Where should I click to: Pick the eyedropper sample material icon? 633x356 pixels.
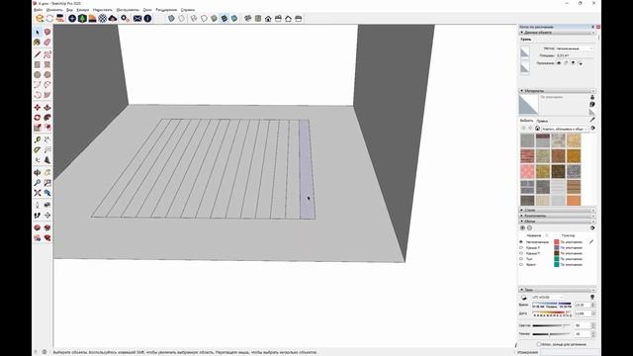click(x=592, y=120)
